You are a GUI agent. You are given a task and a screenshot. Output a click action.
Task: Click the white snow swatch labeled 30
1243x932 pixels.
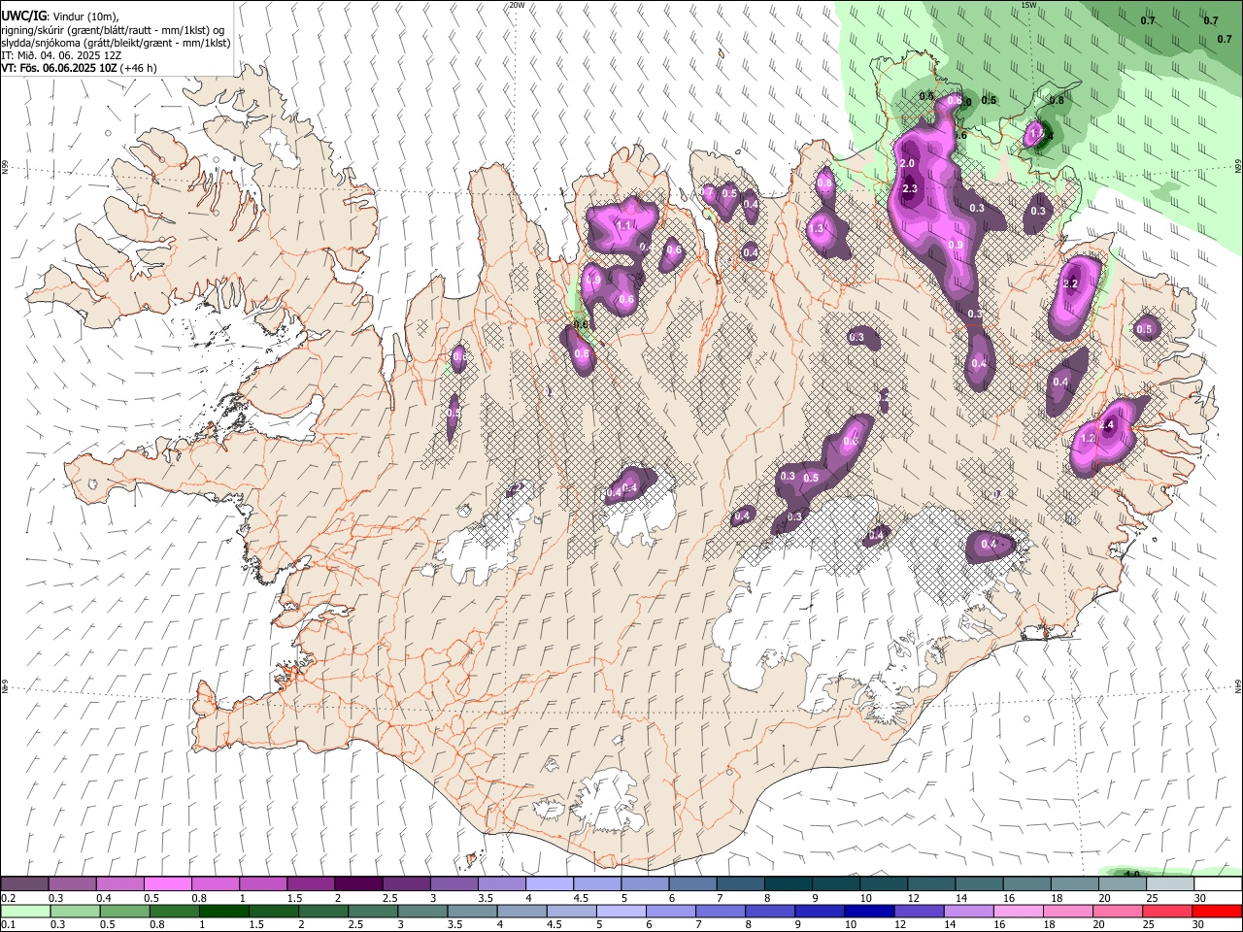click(x=1218, y=884)
